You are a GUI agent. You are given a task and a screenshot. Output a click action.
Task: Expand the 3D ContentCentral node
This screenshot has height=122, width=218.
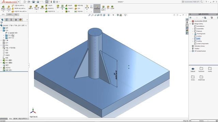pos(190,51)
